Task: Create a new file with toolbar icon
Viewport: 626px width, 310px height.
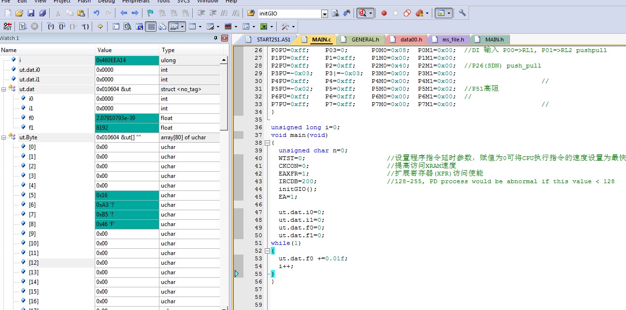Action: click(7, 13)
